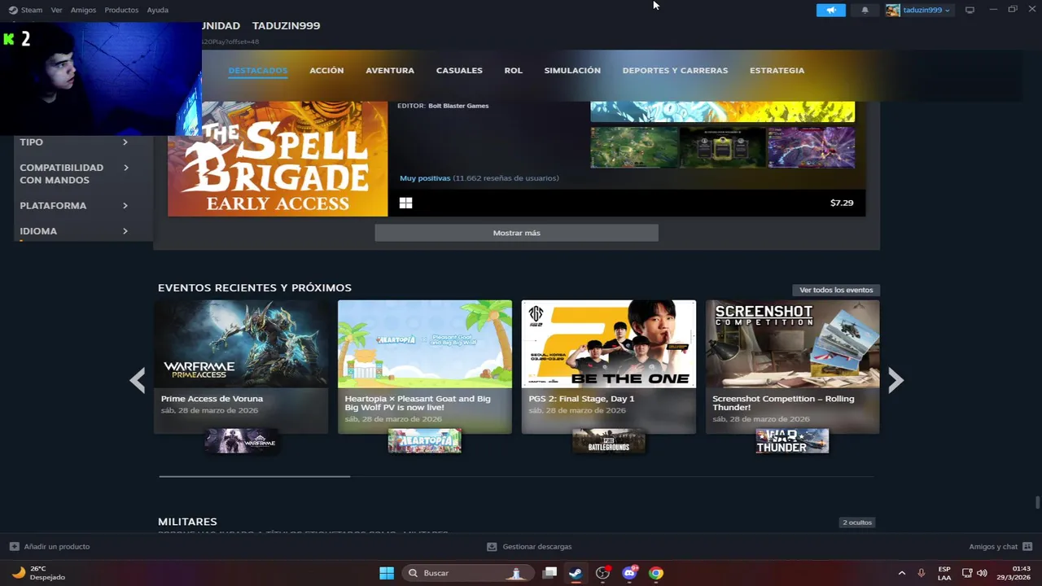Click the Steam taskbar icon

(576, 573)
